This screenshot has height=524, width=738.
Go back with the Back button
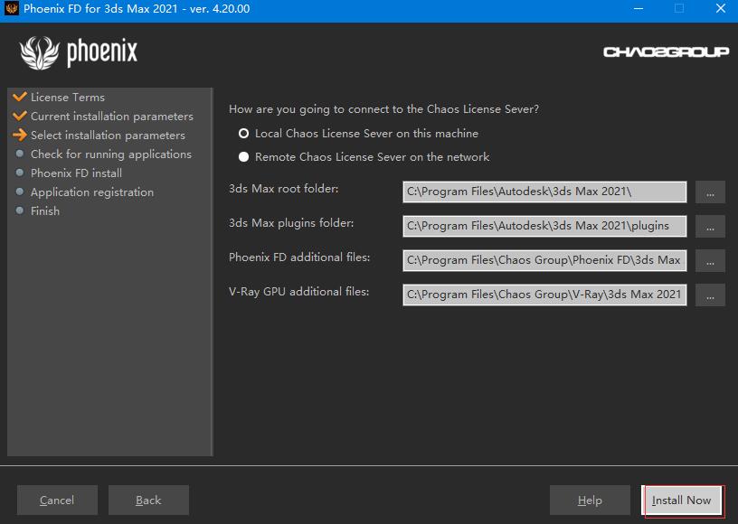point(148,500)
